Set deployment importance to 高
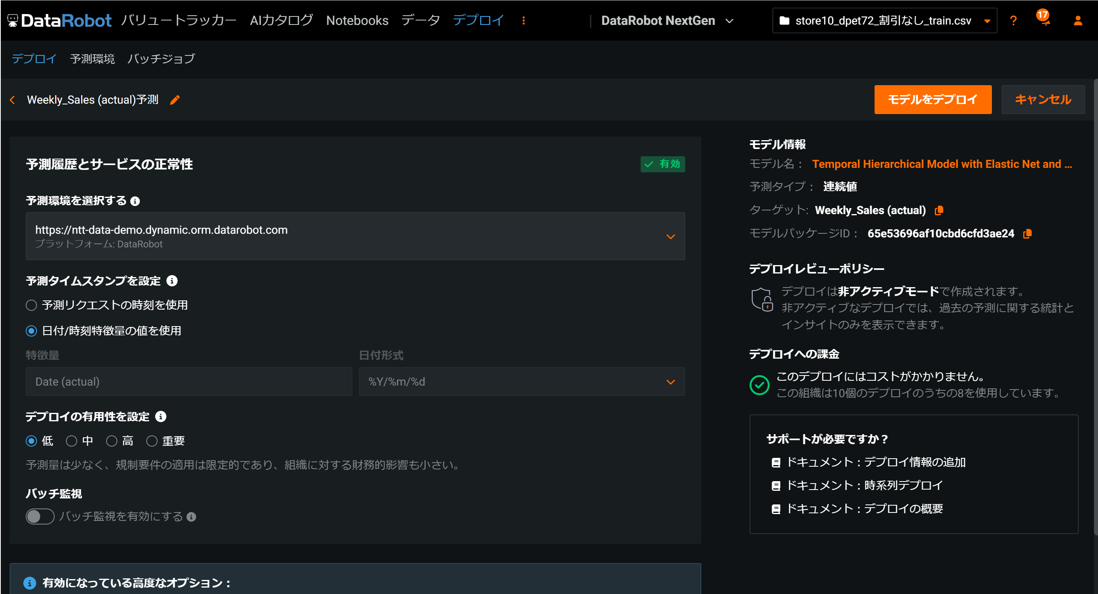Screen dimensions: 1098x594 point(112,441)
